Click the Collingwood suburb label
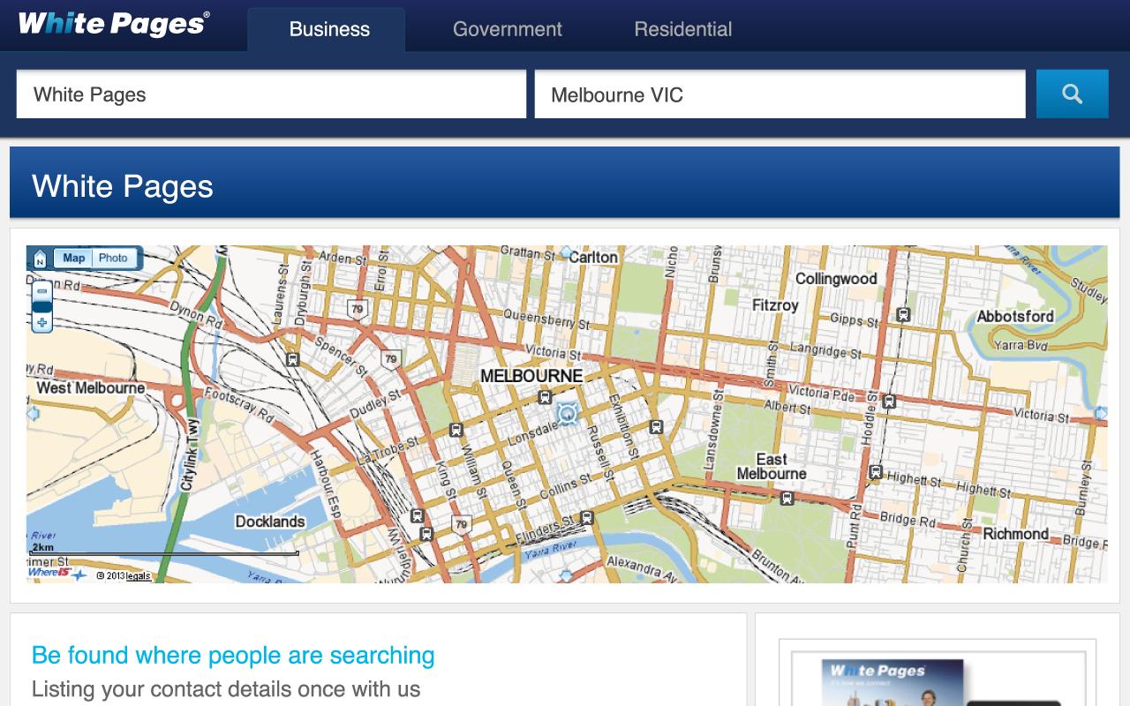1130x706 pixels. (836, 279)
